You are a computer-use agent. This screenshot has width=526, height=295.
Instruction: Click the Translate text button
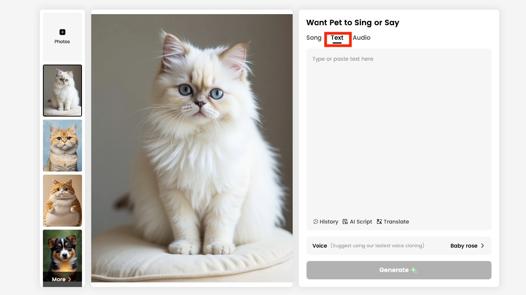pos(396,222)
